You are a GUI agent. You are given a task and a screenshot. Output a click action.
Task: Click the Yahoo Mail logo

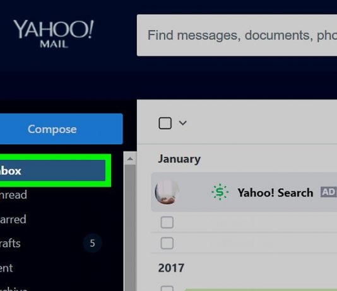(53, 33)
